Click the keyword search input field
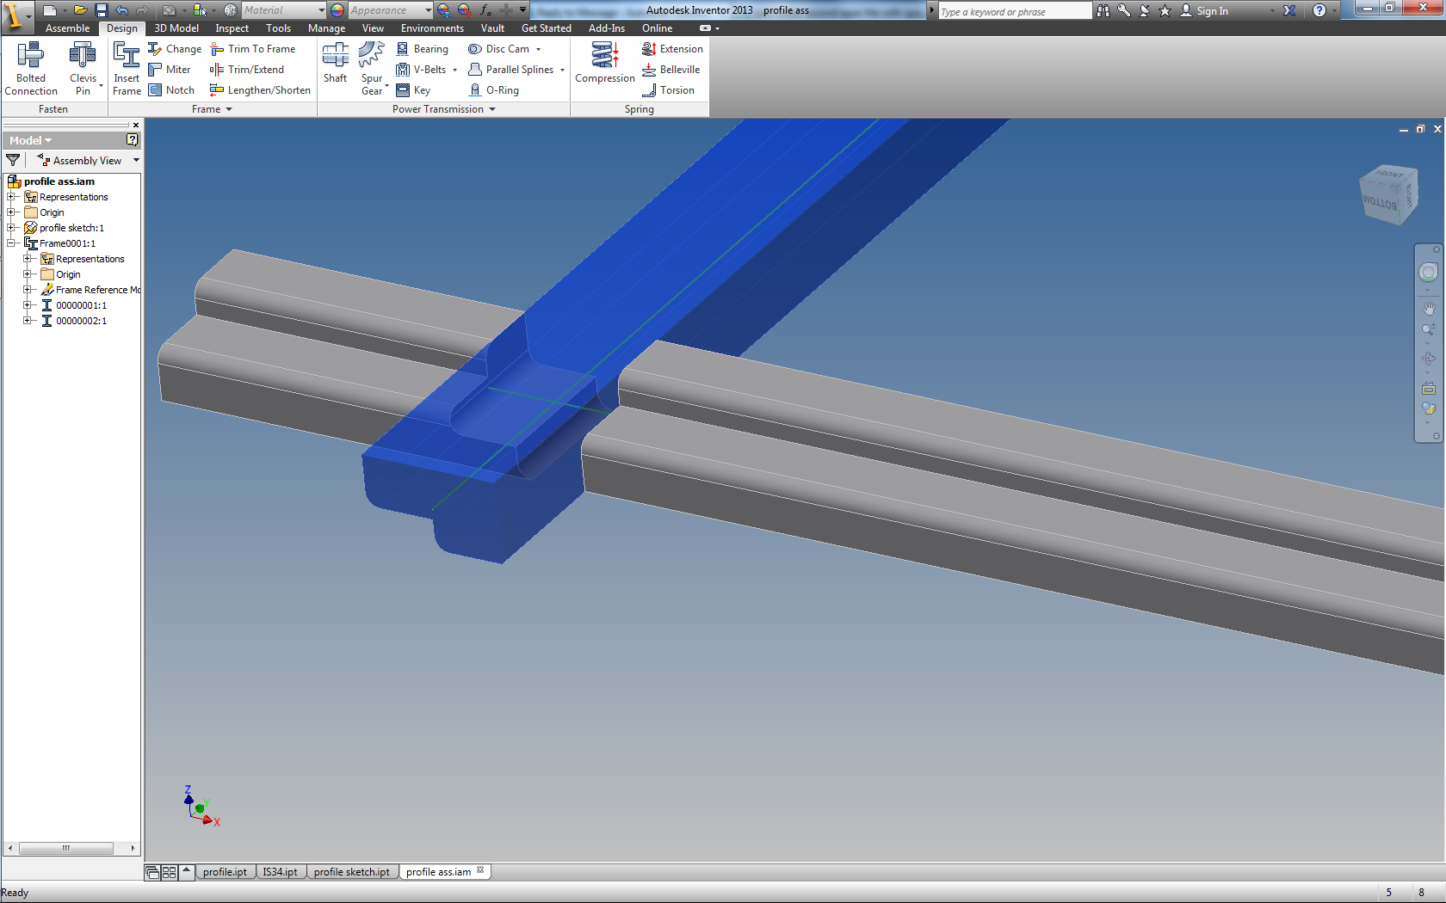Viewport: 1446px width, 903px height. pos(1014,11)
